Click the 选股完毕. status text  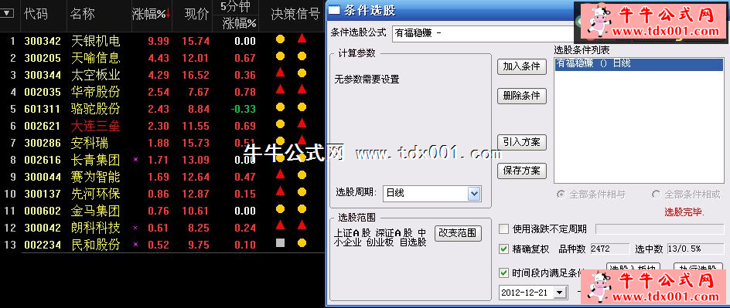point(684,213)
